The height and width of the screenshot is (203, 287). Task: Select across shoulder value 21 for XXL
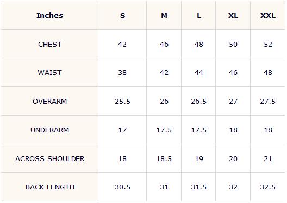268,158
